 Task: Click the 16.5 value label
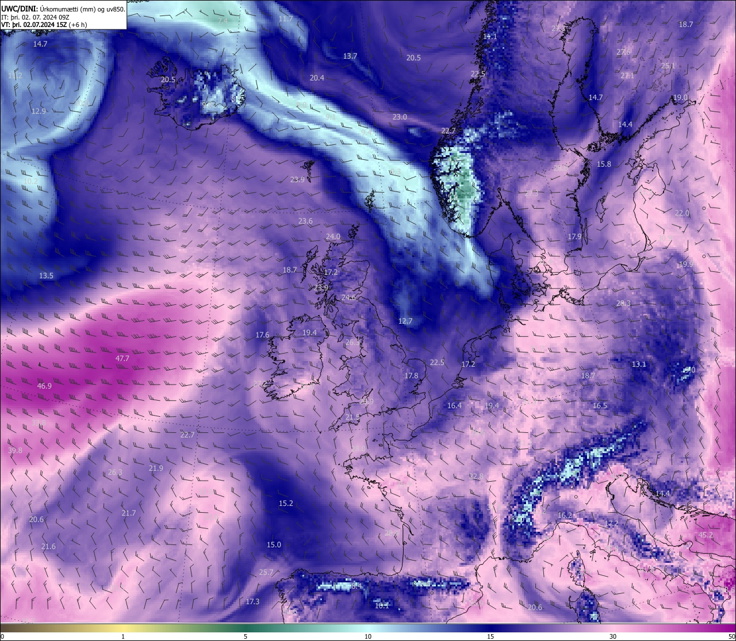click(x=600, y=405)
